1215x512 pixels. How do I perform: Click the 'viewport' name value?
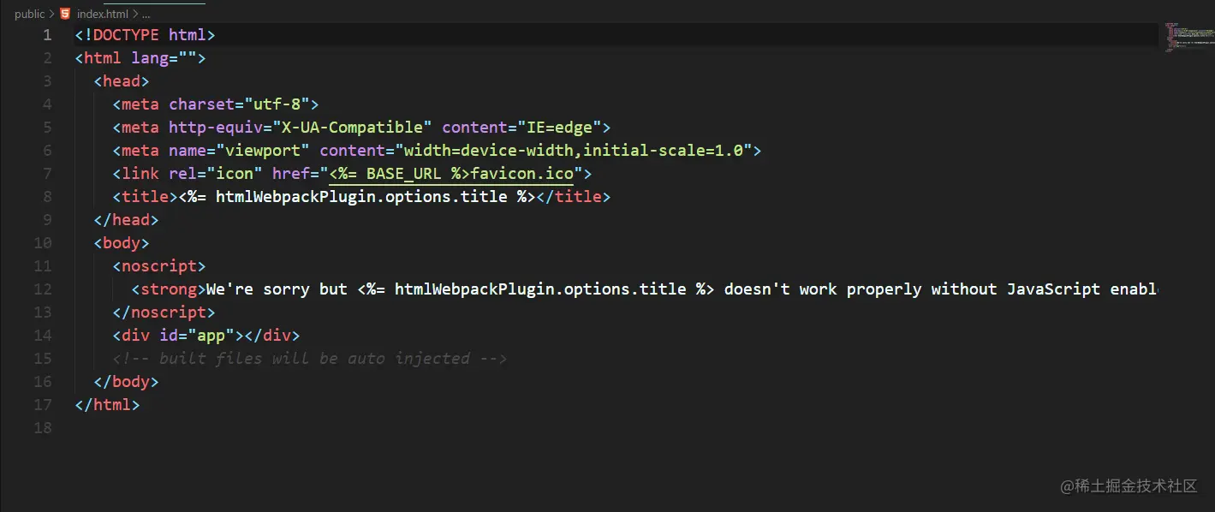coord(263,151)
